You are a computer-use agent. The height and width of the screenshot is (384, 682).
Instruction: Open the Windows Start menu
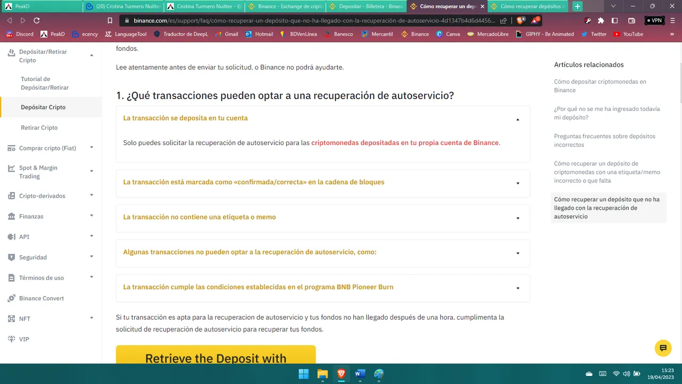(304, 373)
